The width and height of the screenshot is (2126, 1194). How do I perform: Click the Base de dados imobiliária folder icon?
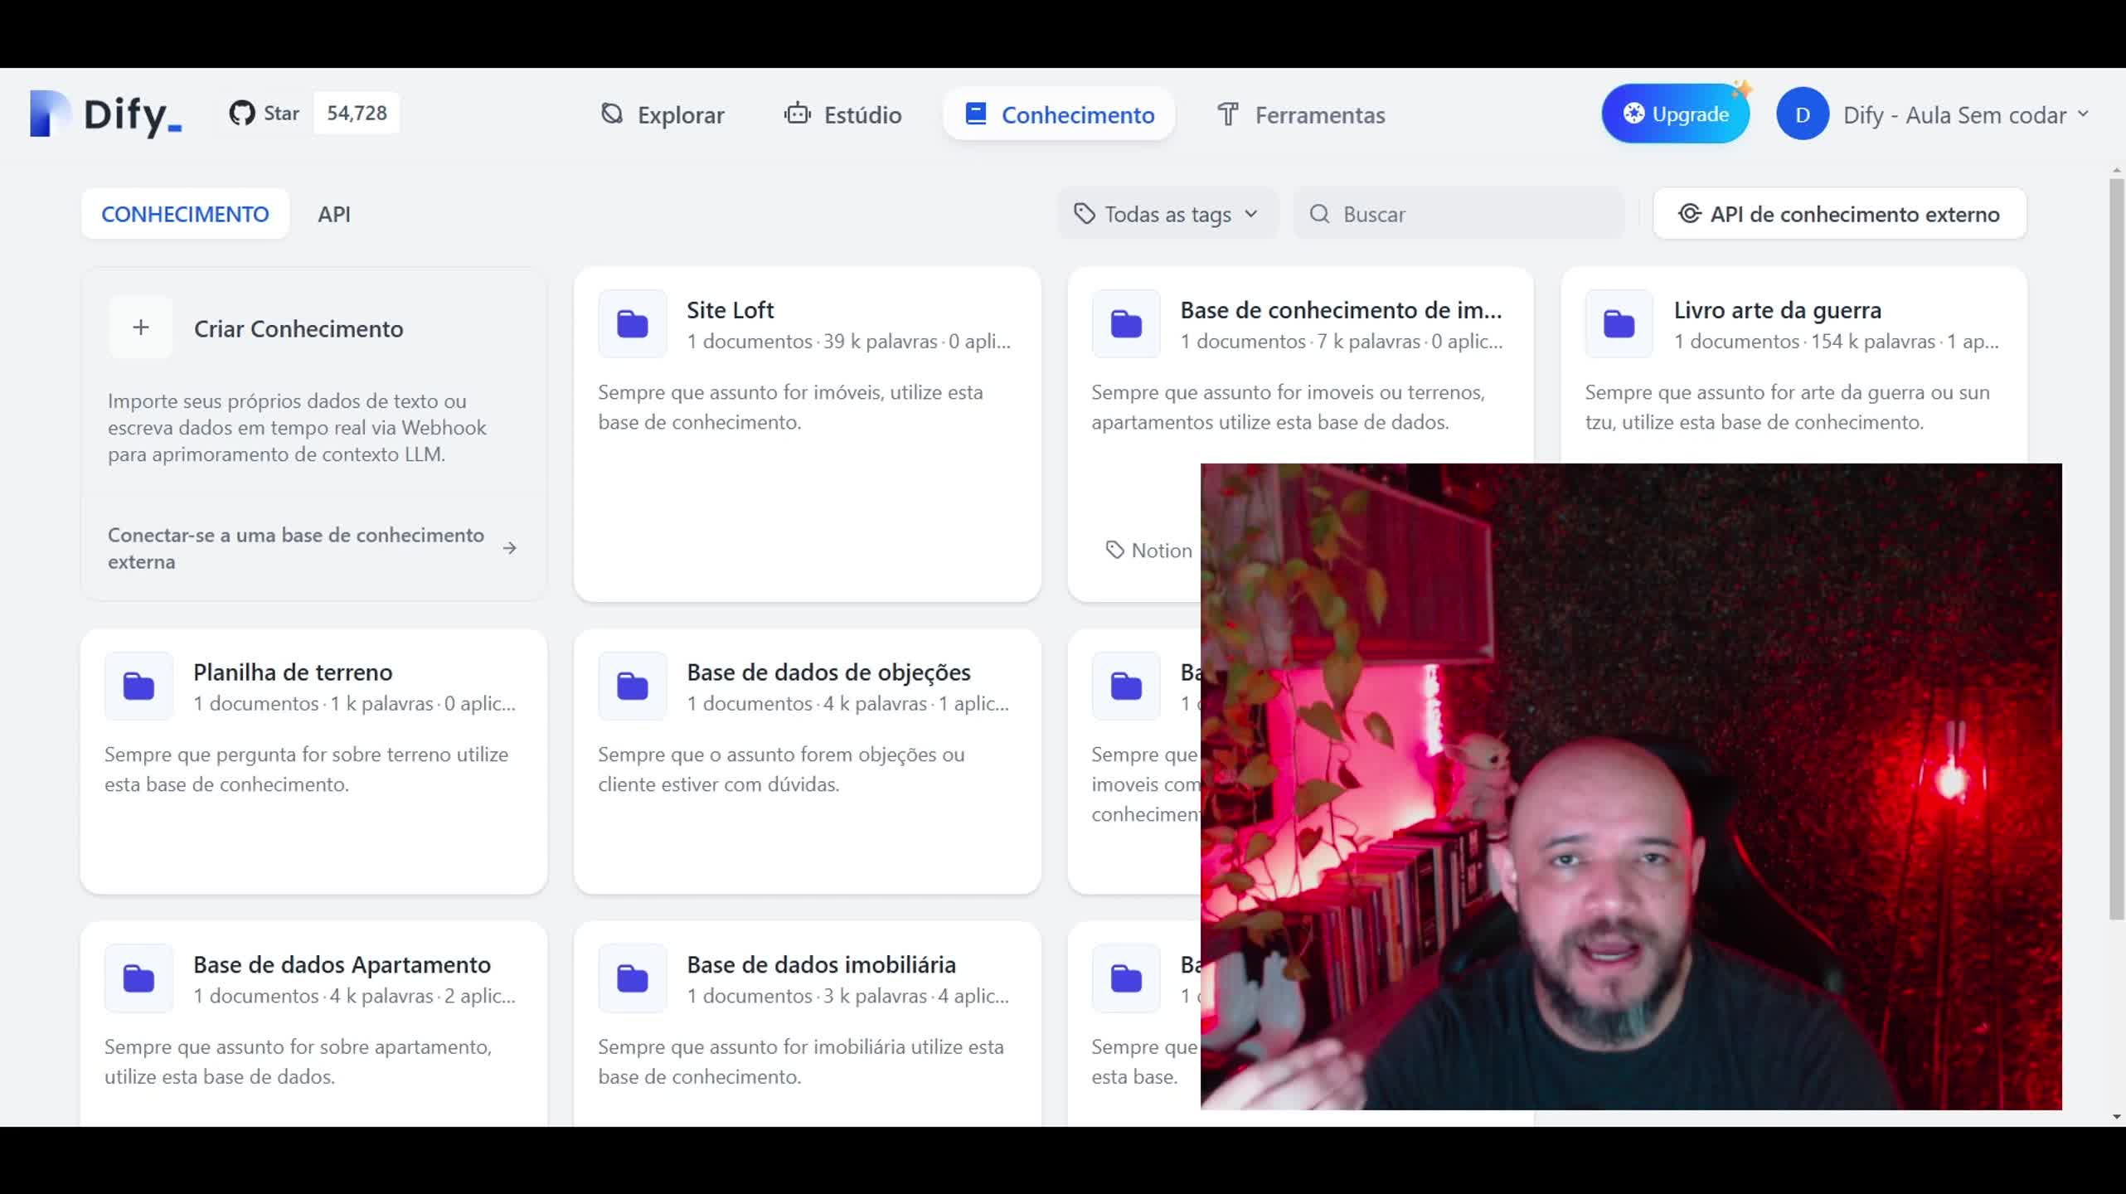(633, 978)
